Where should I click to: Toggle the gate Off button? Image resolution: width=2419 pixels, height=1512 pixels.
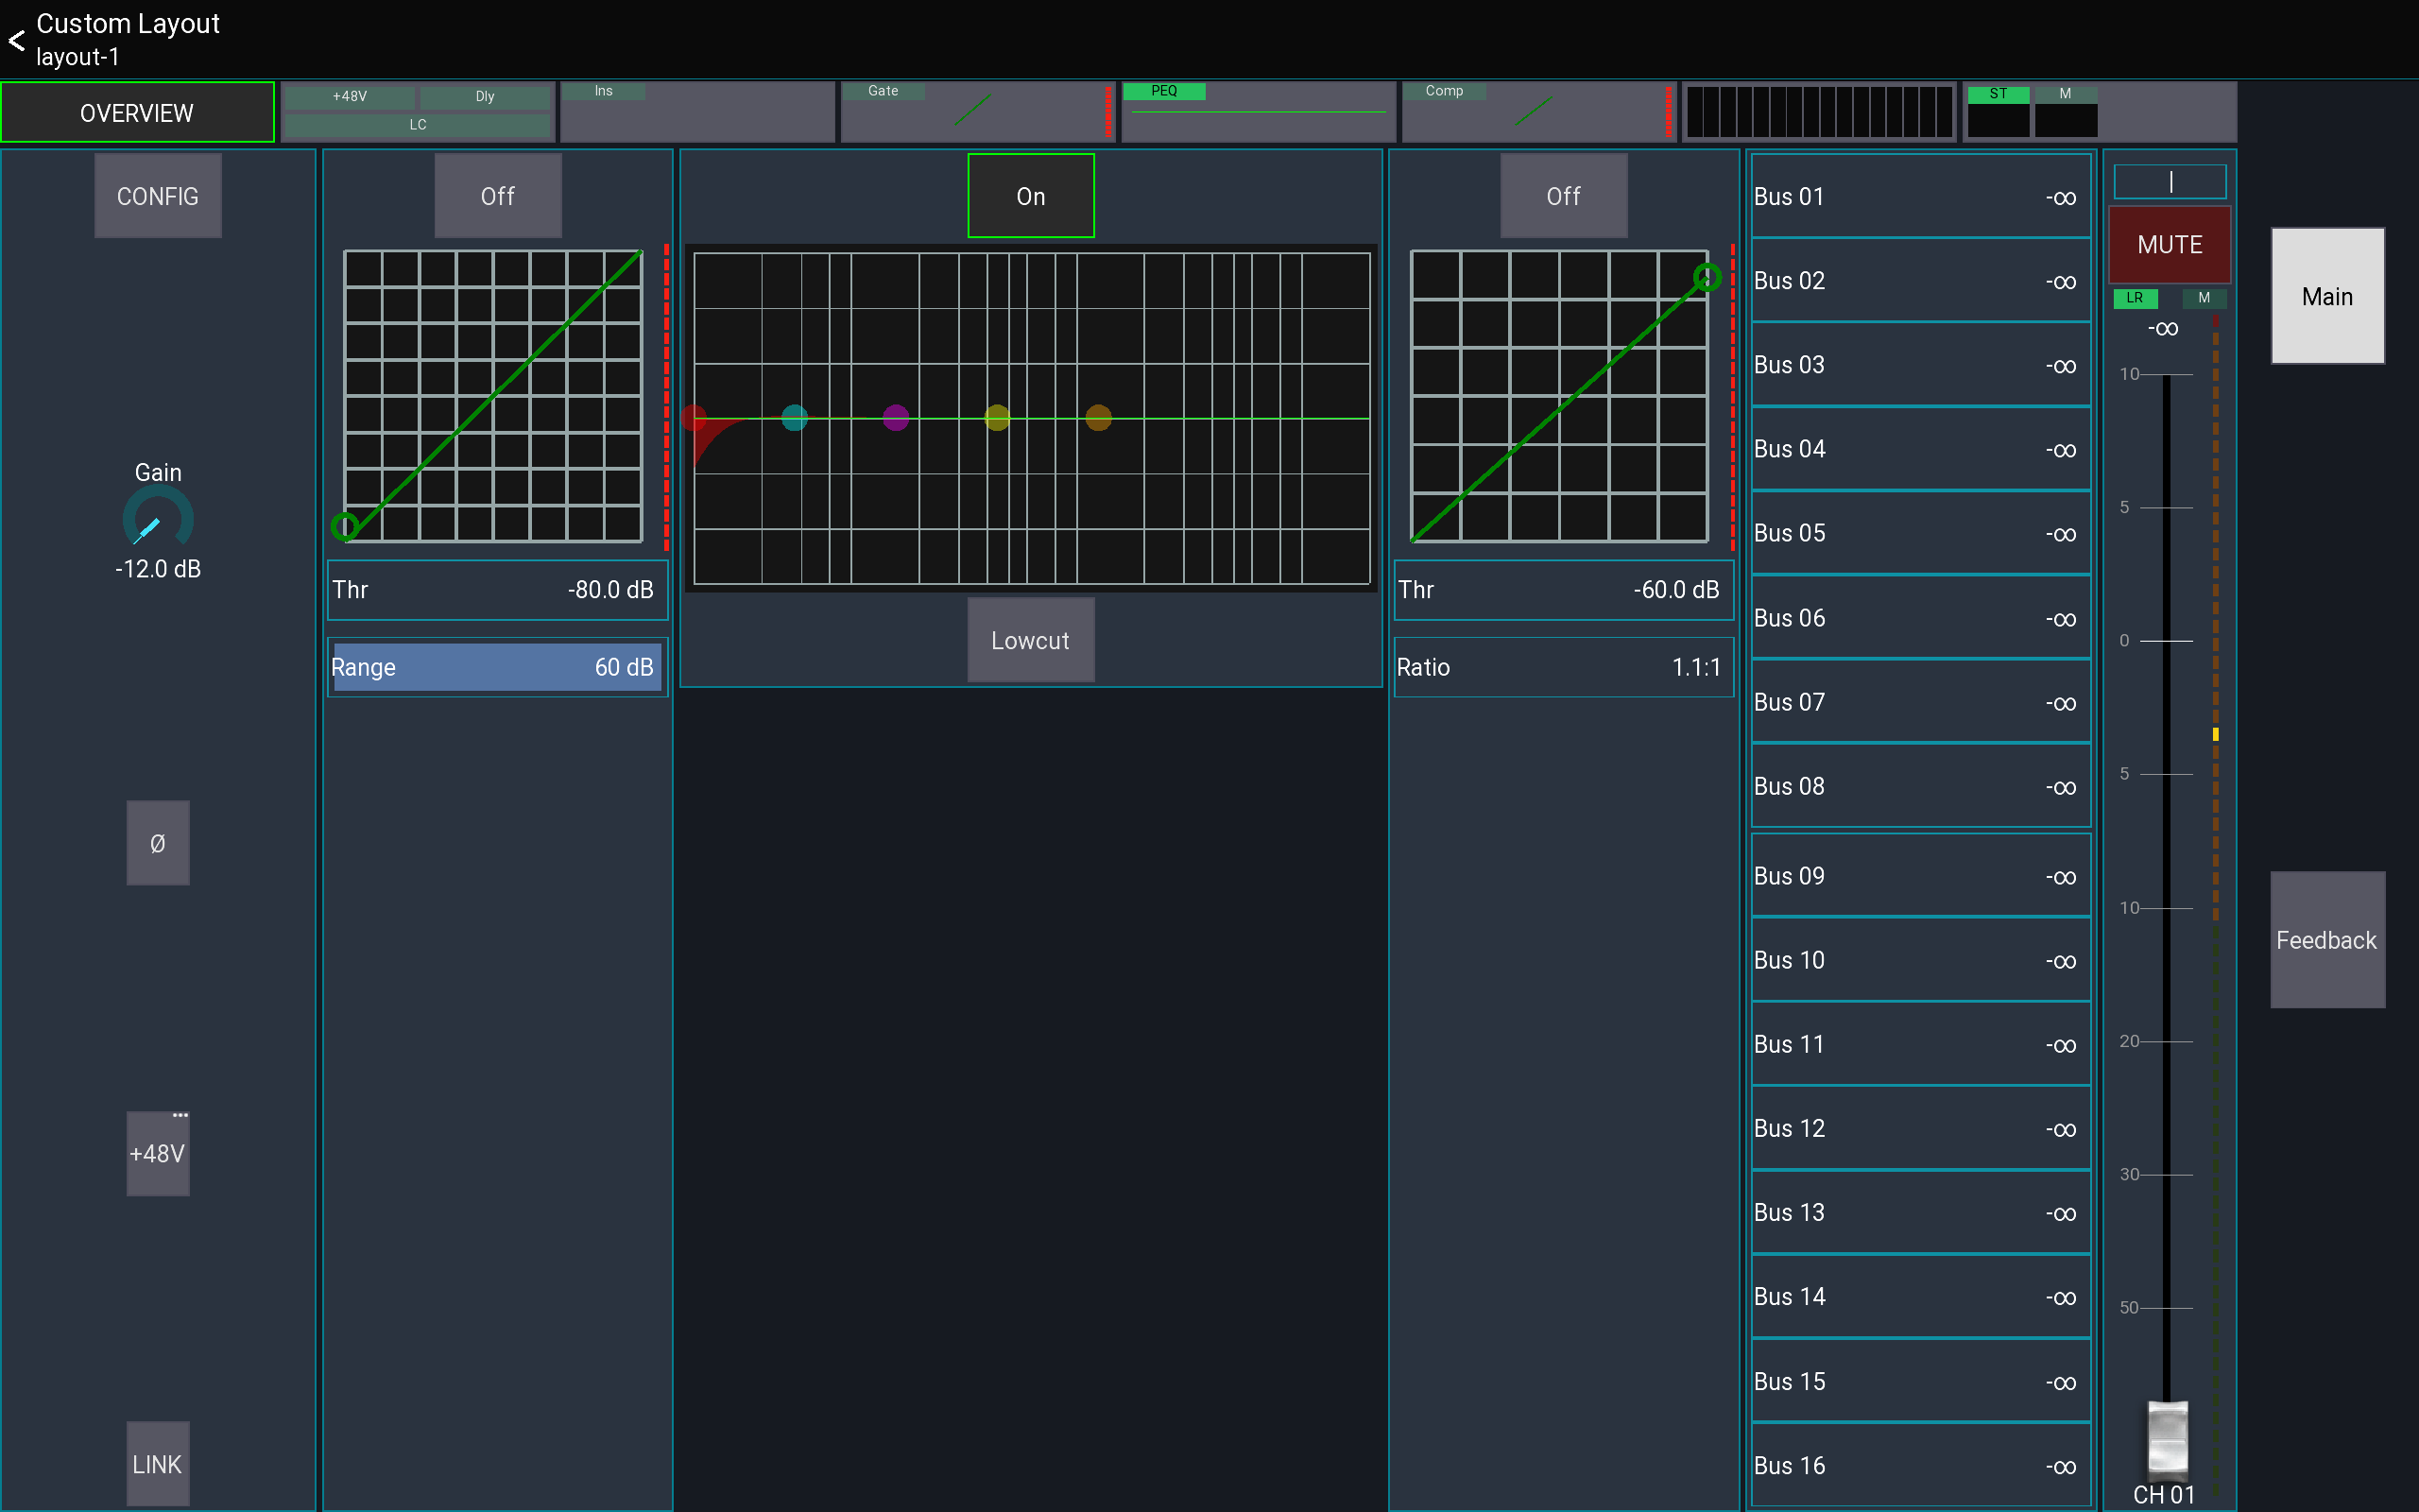(498, 196)
